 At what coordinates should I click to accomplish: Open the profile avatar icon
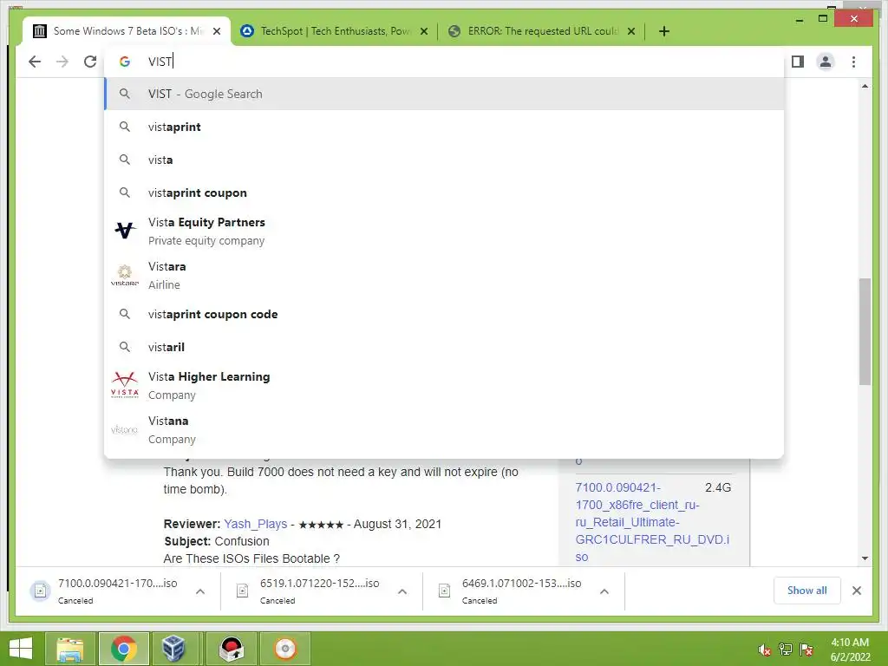click(x=826, y=62)
